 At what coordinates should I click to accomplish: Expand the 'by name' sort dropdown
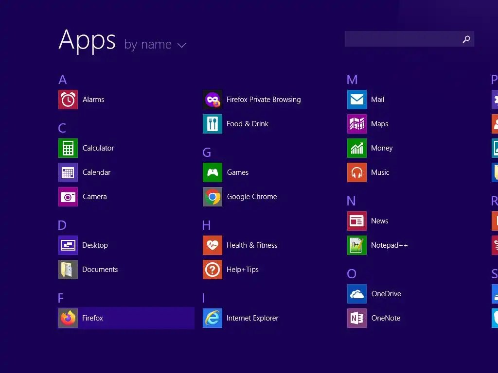[x=155, y=45]
